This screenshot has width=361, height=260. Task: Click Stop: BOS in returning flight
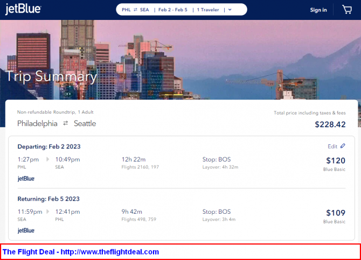[217, 212]
